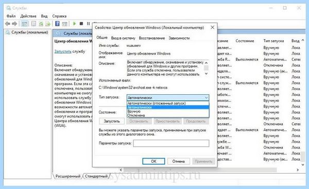Choose Отключена in startup type list

coord(168,115)
